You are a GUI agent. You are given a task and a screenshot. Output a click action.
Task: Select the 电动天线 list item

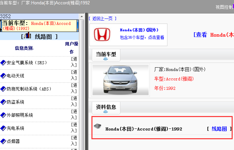coord(15,76)
